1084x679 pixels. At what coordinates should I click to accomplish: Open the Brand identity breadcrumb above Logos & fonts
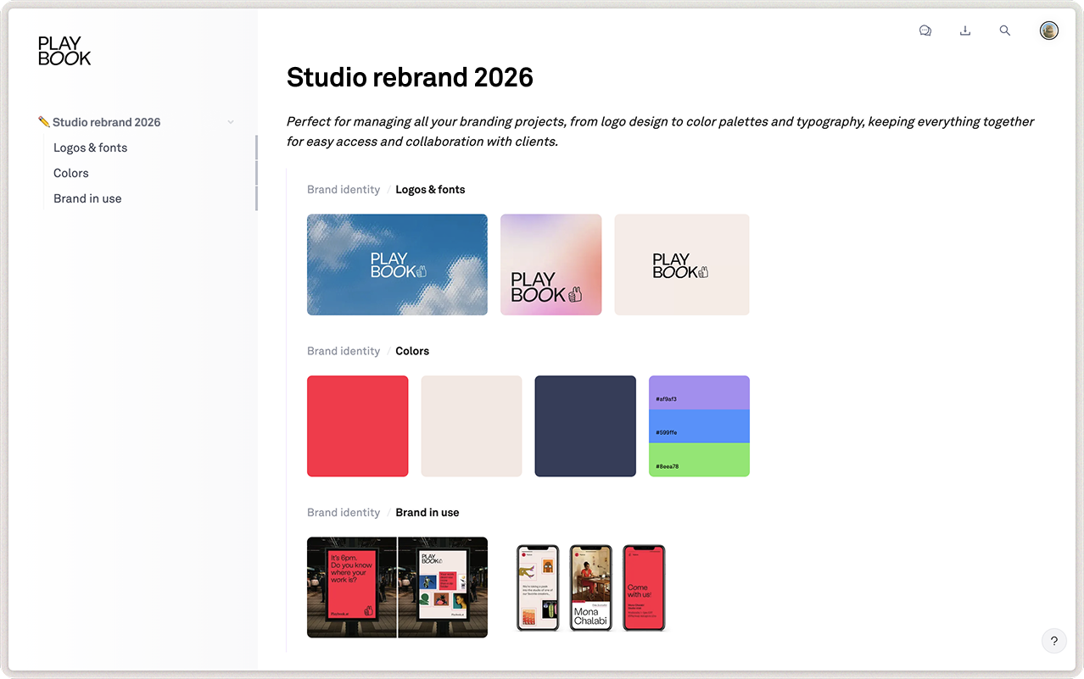click(x=343, y=189)
